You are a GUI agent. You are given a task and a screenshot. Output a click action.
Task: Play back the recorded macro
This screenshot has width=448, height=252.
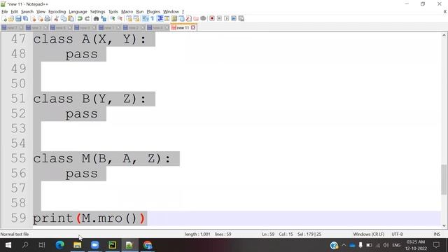(227, 19)
